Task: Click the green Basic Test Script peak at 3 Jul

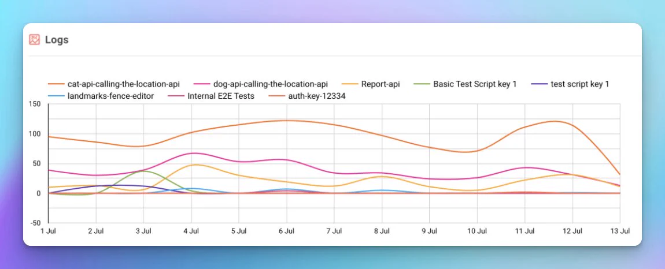Action: pyautogui.click(x=143, y=171)
